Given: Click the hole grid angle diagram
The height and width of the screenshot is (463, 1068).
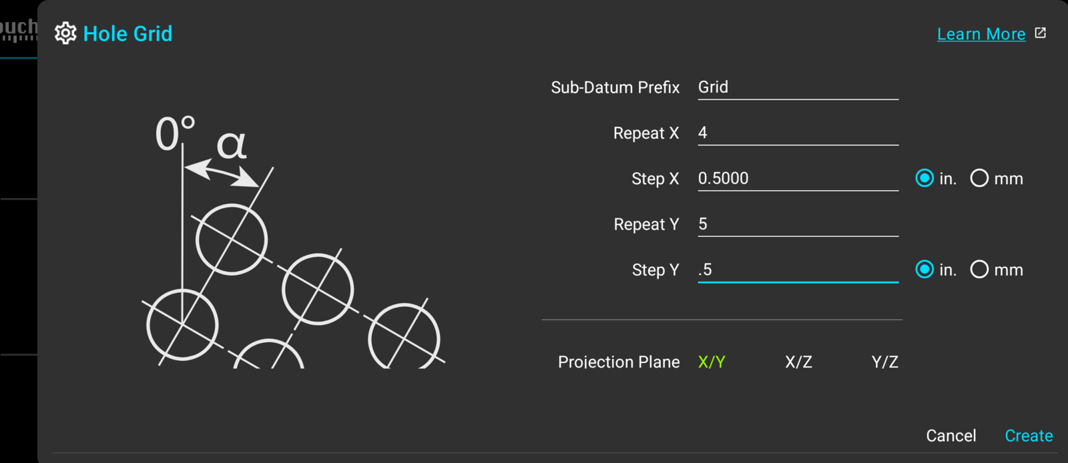Looking at the screenshot, I should (x=294, y=242).
